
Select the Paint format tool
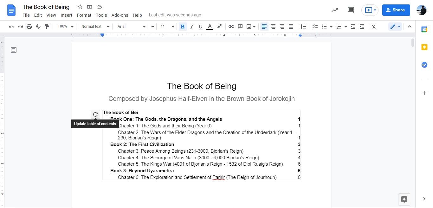(47, 27)
